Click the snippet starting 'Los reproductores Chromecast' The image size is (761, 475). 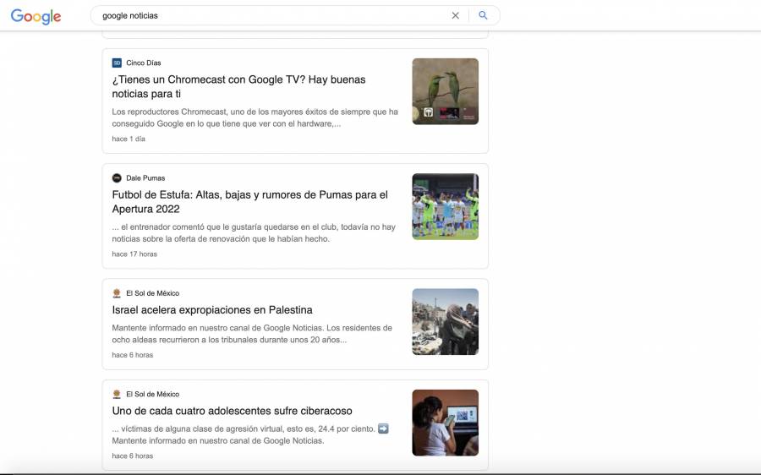(x=255, y=117)
